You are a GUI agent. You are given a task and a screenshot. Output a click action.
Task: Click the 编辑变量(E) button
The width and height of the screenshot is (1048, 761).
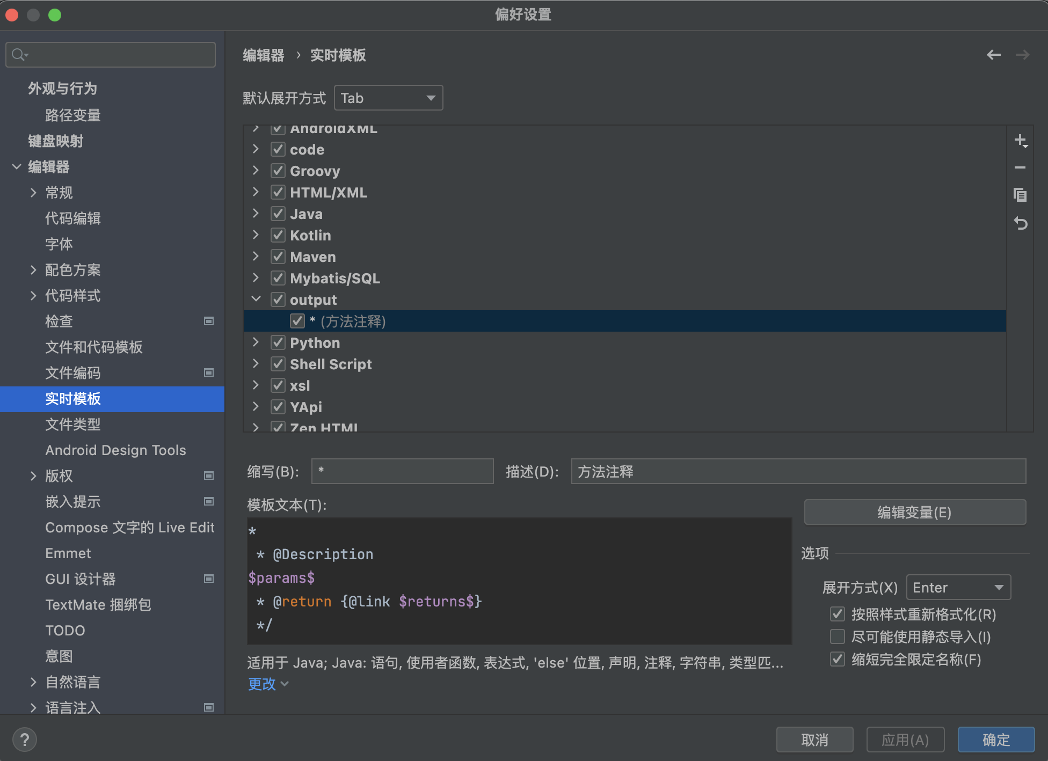tap(914, 512)
